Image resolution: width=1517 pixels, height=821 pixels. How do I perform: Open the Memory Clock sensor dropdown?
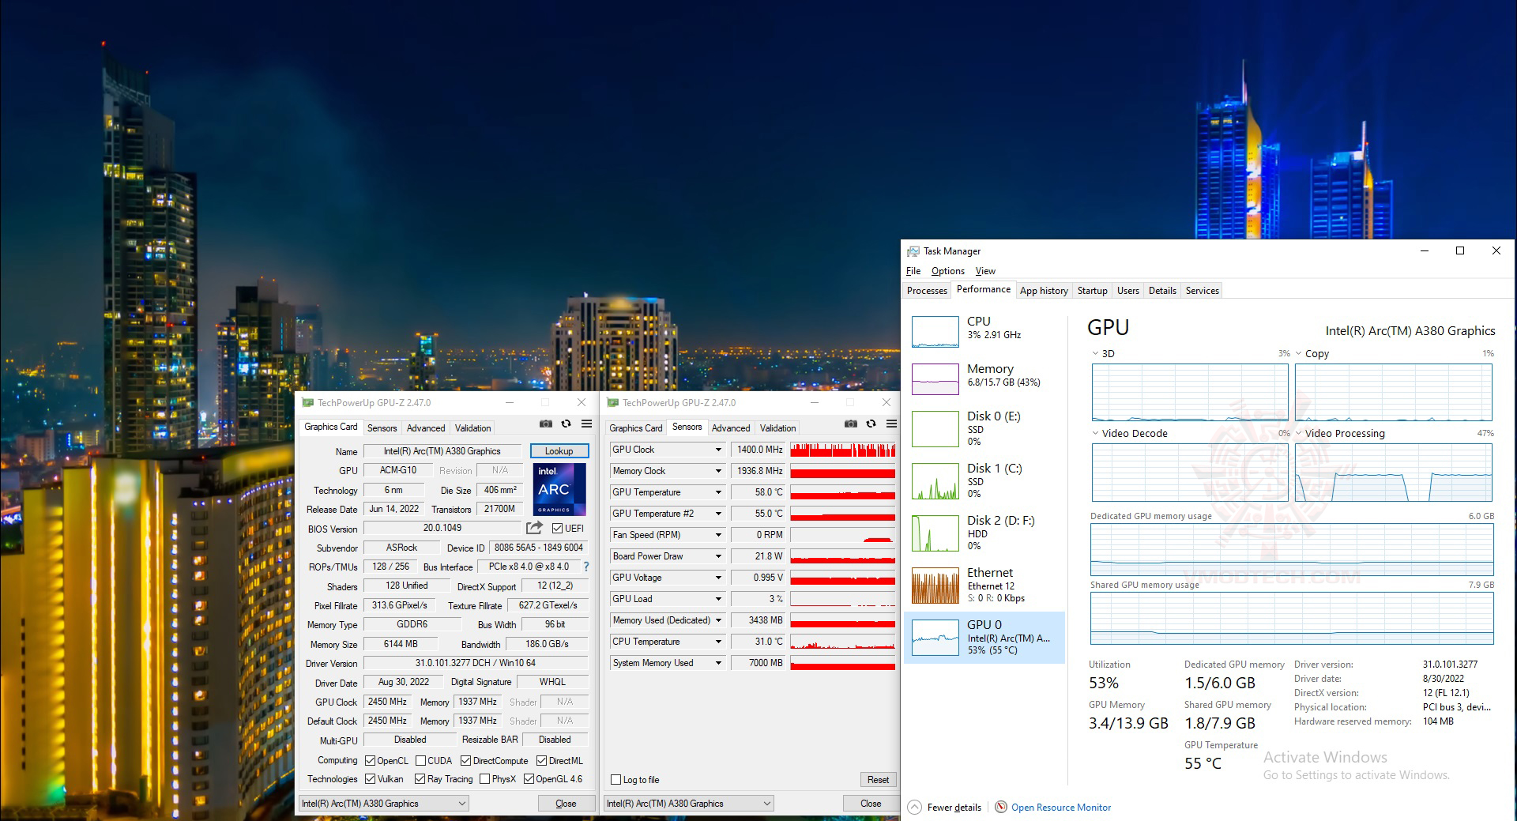coord(718,471)
